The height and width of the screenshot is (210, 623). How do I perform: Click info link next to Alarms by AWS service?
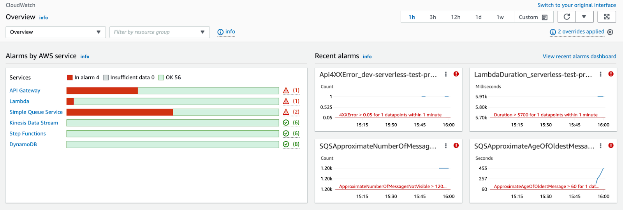click(x=85, y=56)
